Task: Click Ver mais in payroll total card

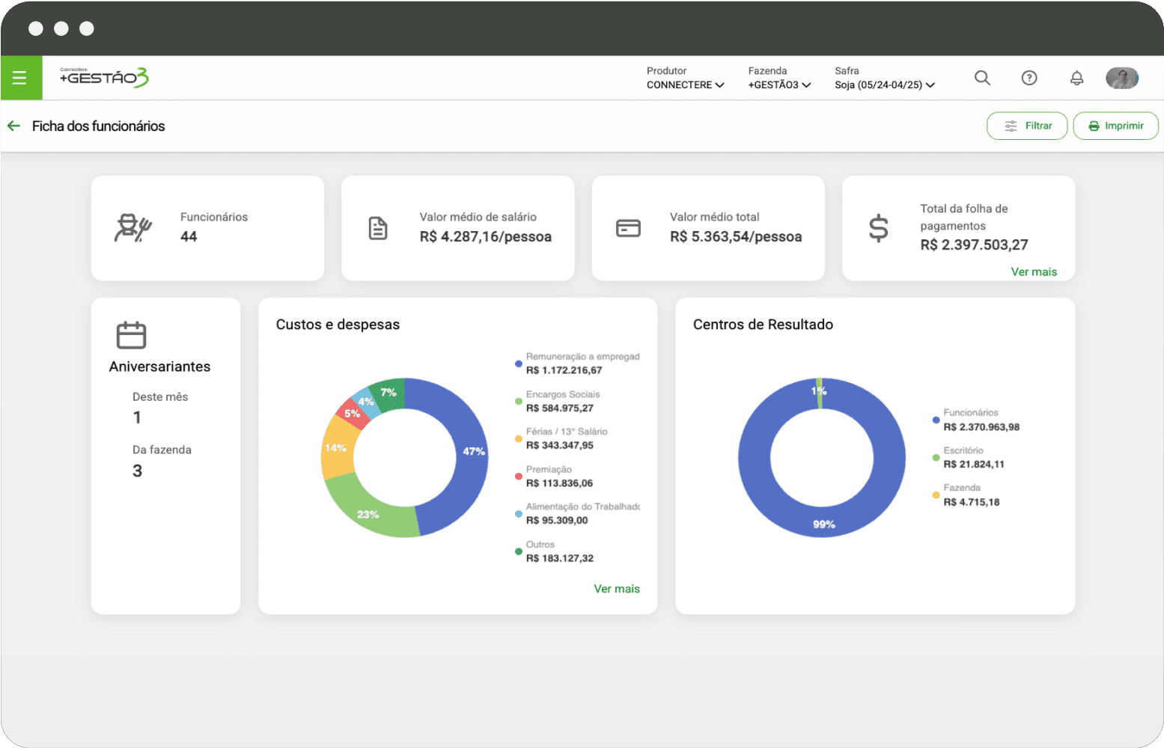Action: click(1034, 272)
